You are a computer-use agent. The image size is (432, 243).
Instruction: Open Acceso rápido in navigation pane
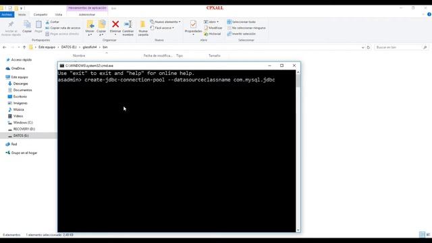[x=19, y=60]
